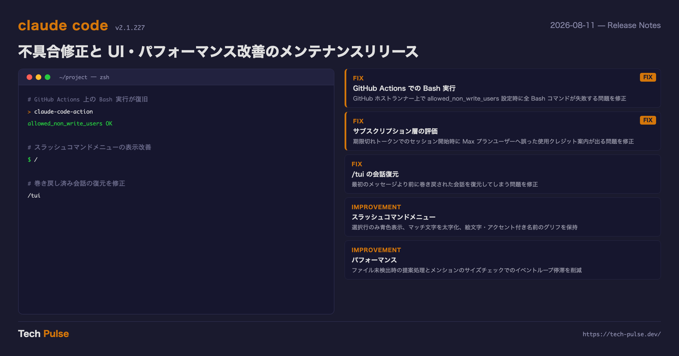
Task: Click the IMPROVEMENT label above パフォーマンス
Action: tap(376, 250)
